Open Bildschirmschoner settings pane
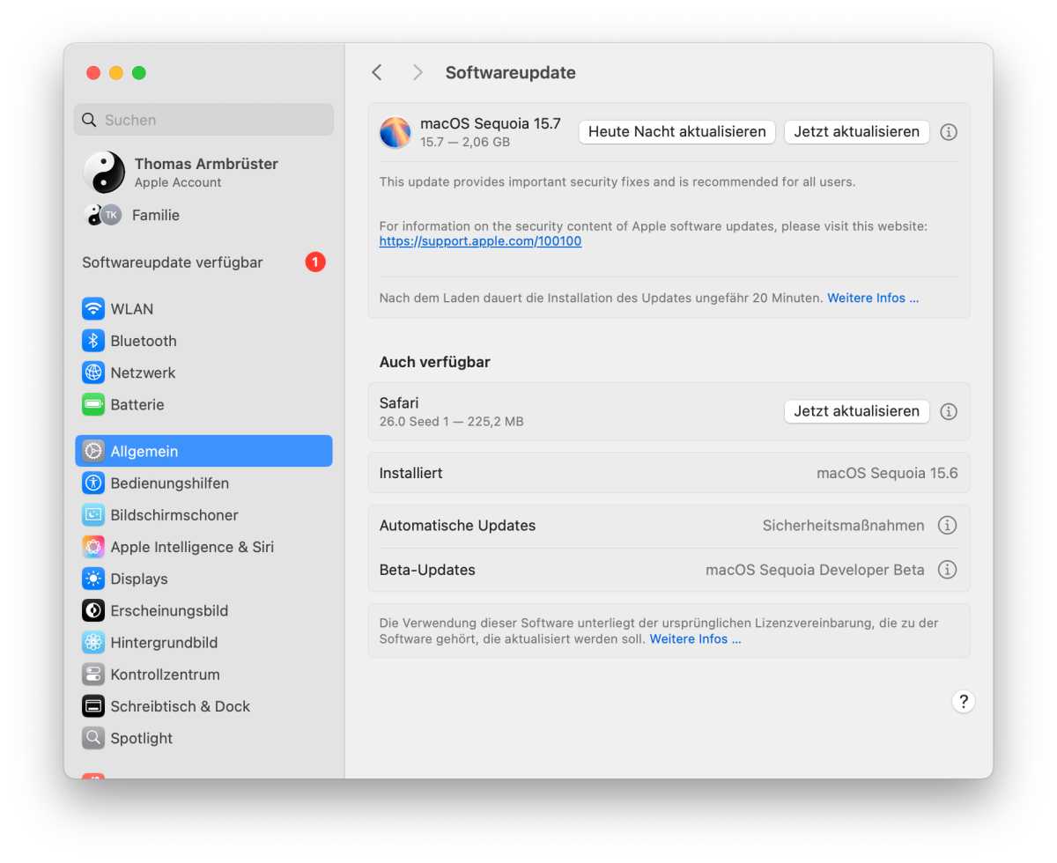 [x=203, y=514]
